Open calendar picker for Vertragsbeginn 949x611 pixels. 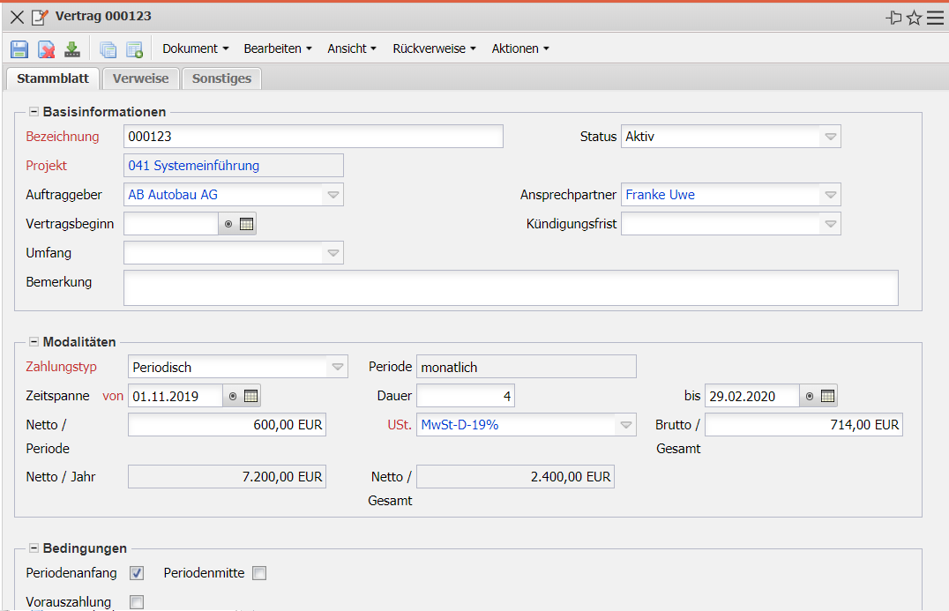[247, 224]
